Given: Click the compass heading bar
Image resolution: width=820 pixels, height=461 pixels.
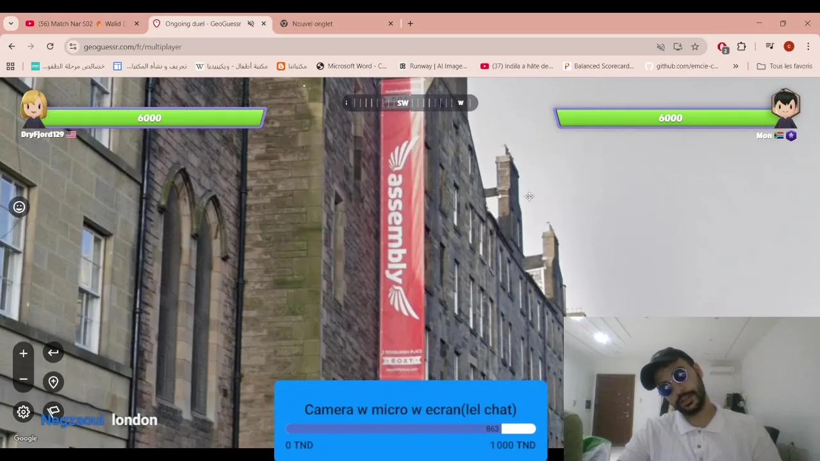Looking at the screenshot, I should pyautogui.click(x=410, y=102).
